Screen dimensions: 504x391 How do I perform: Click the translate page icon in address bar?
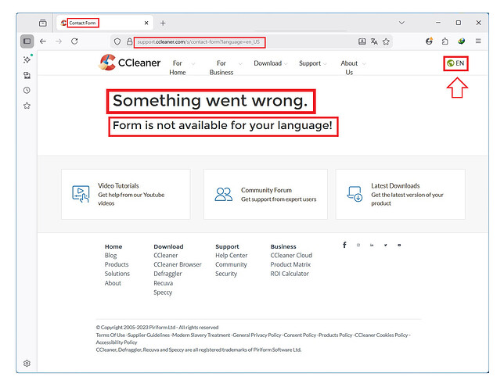[x=374, y=41]
